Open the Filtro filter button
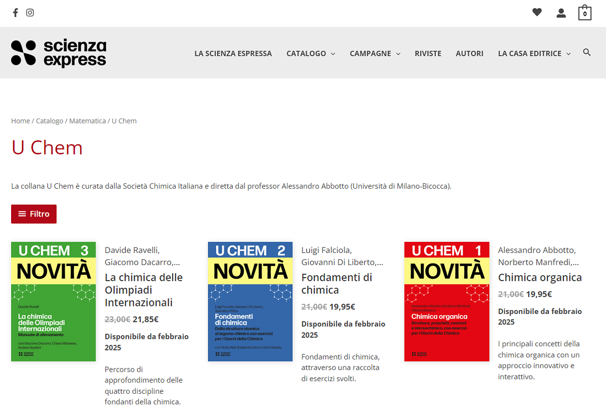The height and width of the screenshot is (417, 606). (34, 214)
